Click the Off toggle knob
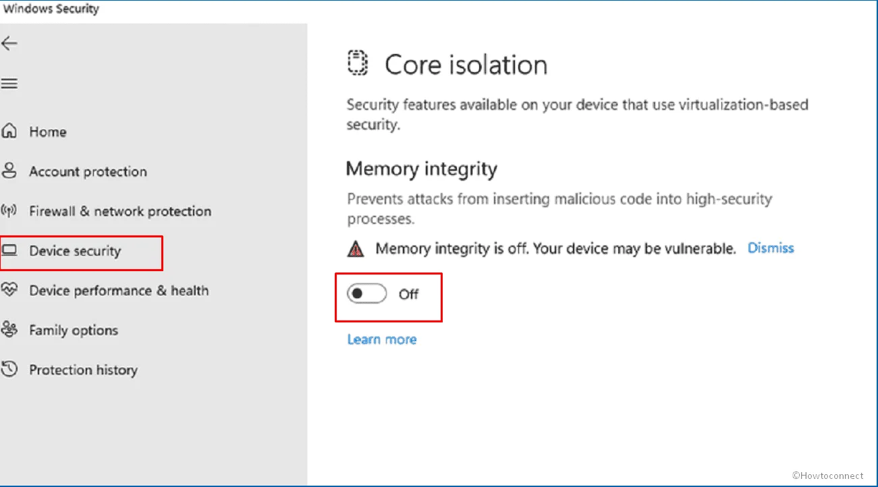Viewport: 878px width, 487px height. pos(358,293)
